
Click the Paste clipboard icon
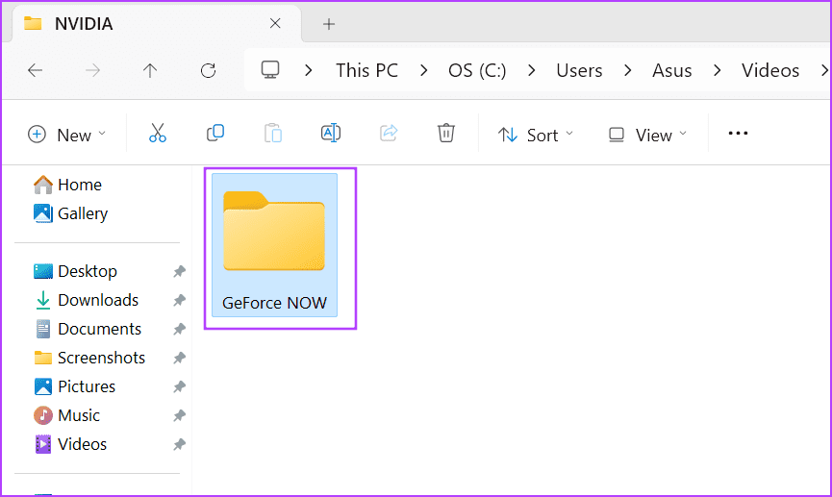(x=273, y=133)
